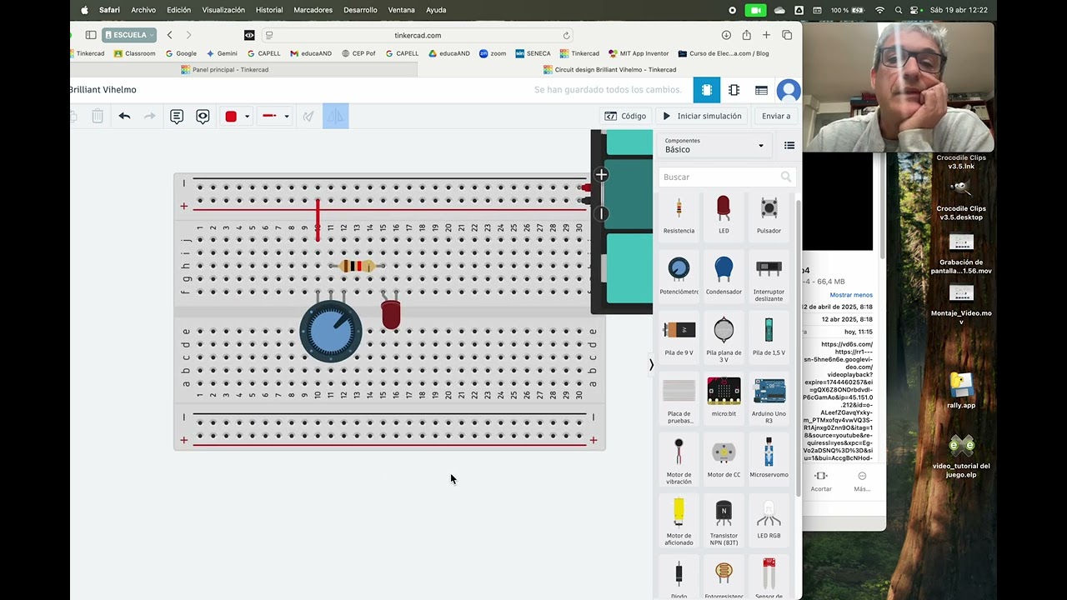Open the MIT App Inventor bookmark
The height and width of the screenshot is (600, 1067).
click(639, 53)
